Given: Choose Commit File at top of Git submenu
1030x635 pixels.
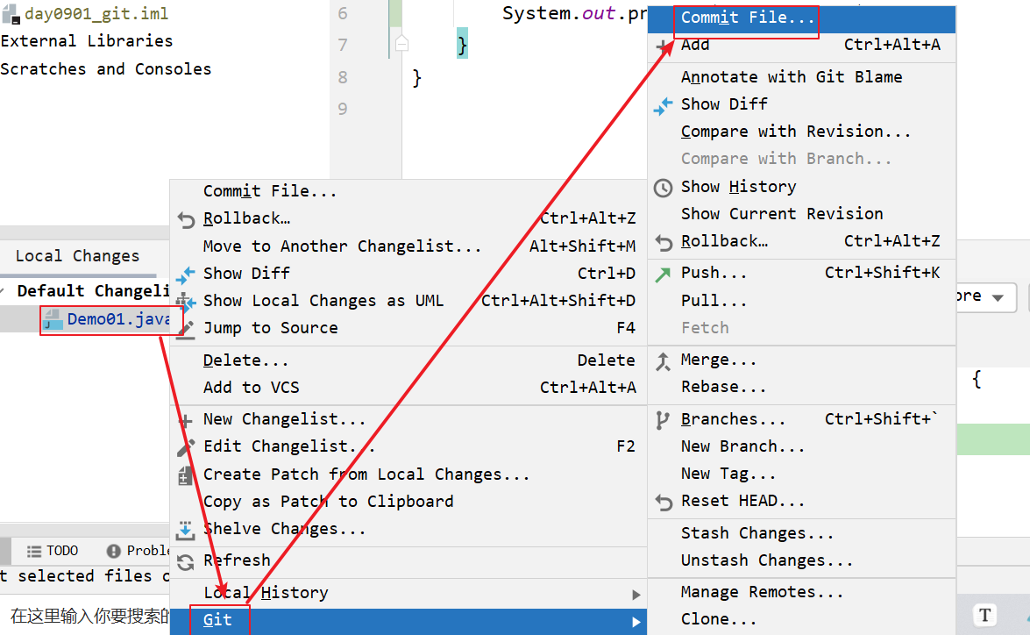Looking at the screenshot, I should coord(747,18).
